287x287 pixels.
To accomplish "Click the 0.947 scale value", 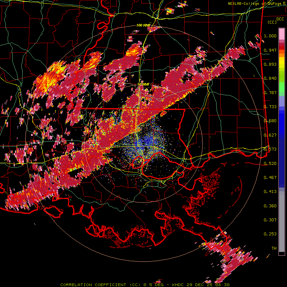I will click(x=270, y=50).
